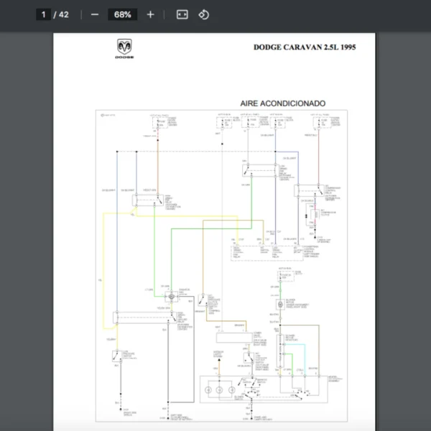Click the radiator fan motor symbol
Screen dimensions: 431x431
(172, 297)
